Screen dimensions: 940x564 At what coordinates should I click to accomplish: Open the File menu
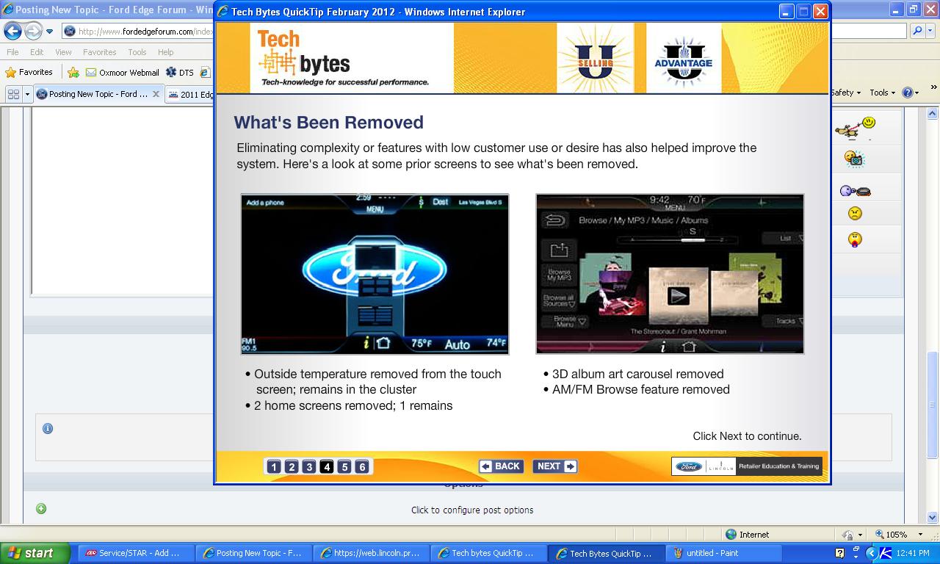pyautogui.click(x=12, y=52)
